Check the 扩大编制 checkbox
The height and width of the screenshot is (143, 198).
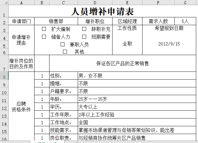tap(44, 29)
